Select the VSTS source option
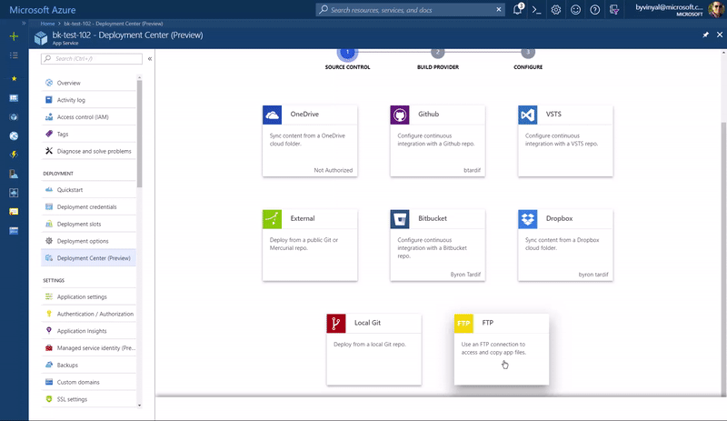Viewport: 727px width, 421px height. tap(565, 140)
